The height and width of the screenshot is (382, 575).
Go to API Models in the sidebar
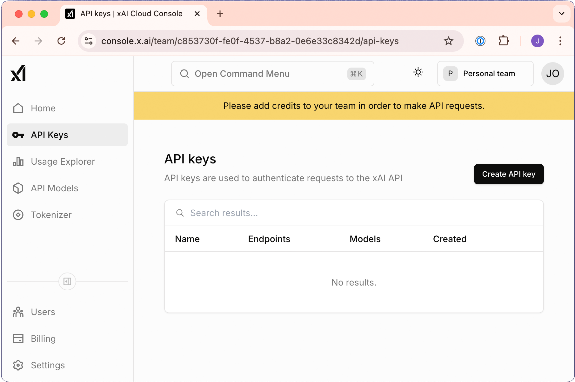[x=67, y=188]
